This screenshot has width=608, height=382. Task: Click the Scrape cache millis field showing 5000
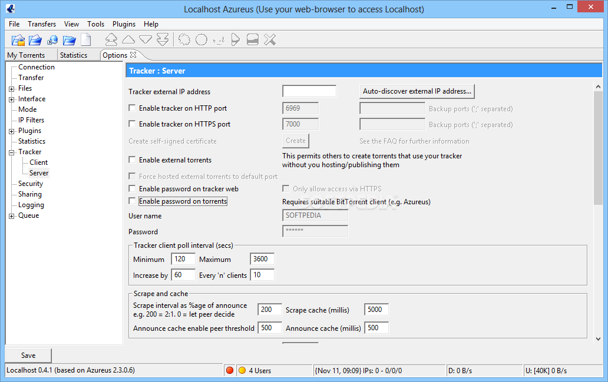click(376, 309)
